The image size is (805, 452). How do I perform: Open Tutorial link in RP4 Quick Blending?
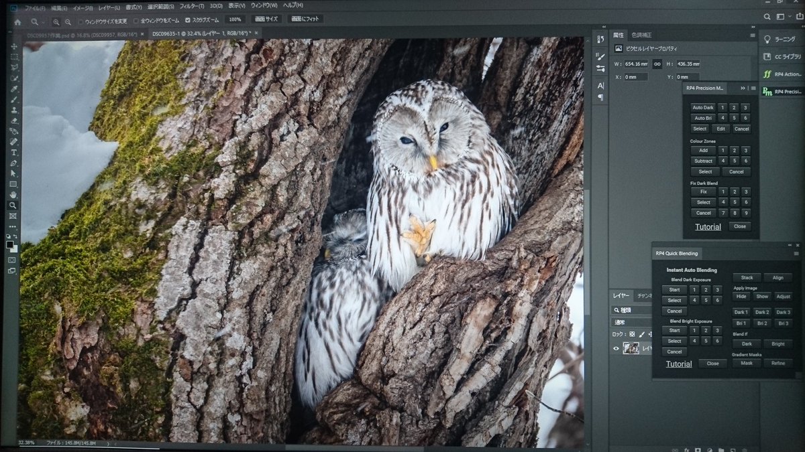[678, 364]
